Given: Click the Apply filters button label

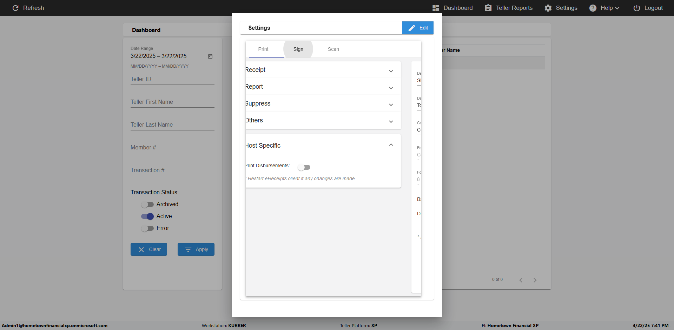Looking at the screenshot, I should click(x=202, y=249).
